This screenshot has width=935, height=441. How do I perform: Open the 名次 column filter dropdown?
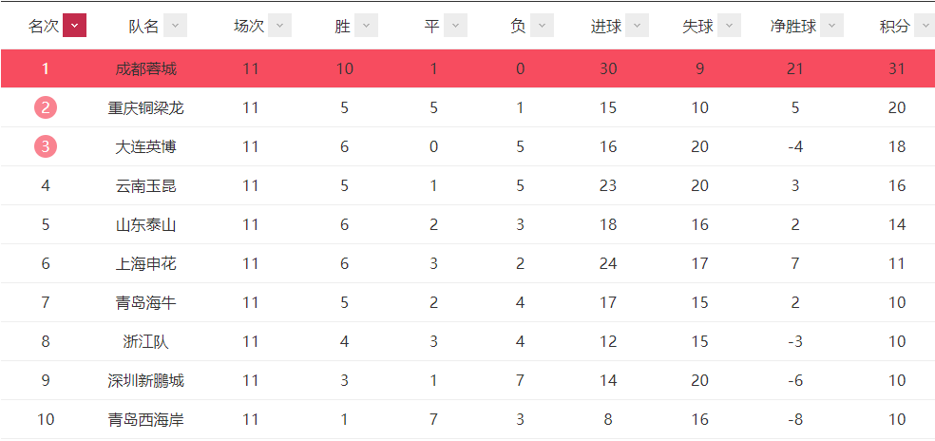point(74,26)
